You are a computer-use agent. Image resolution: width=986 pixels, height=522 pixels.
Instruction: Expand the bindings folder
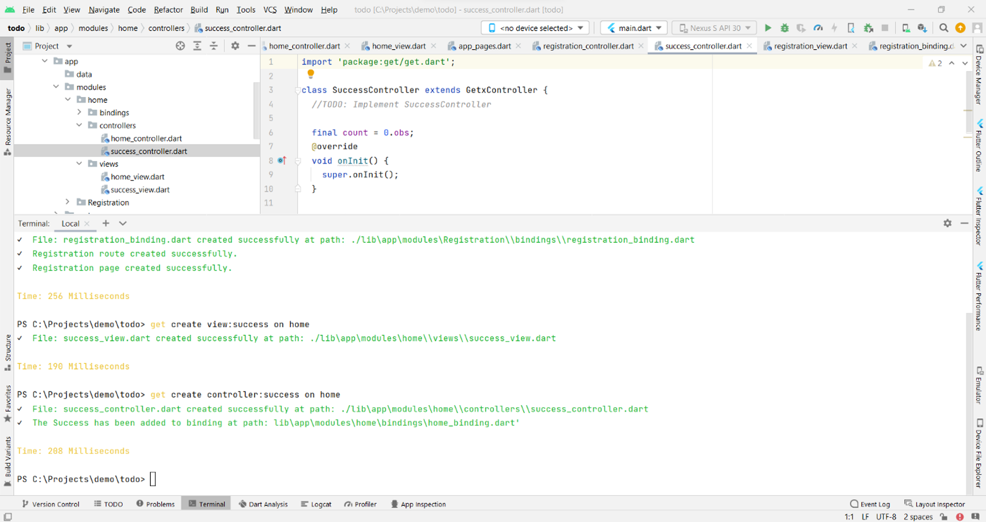click(79, 112)
